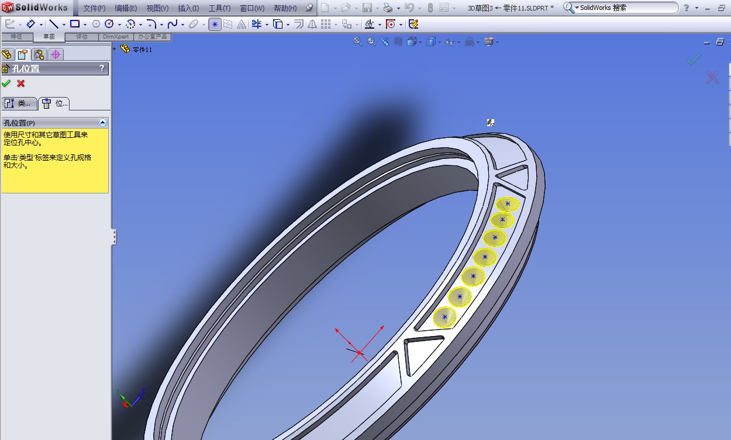The image size is (731, 440).
Task: Click the Quick Snaps icon
Action: tap(391, 24)
